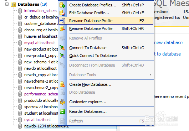Screen dimensions: 189x131
Task: Click the green Reorder Databases icon
Action: (x=62, y=111)
